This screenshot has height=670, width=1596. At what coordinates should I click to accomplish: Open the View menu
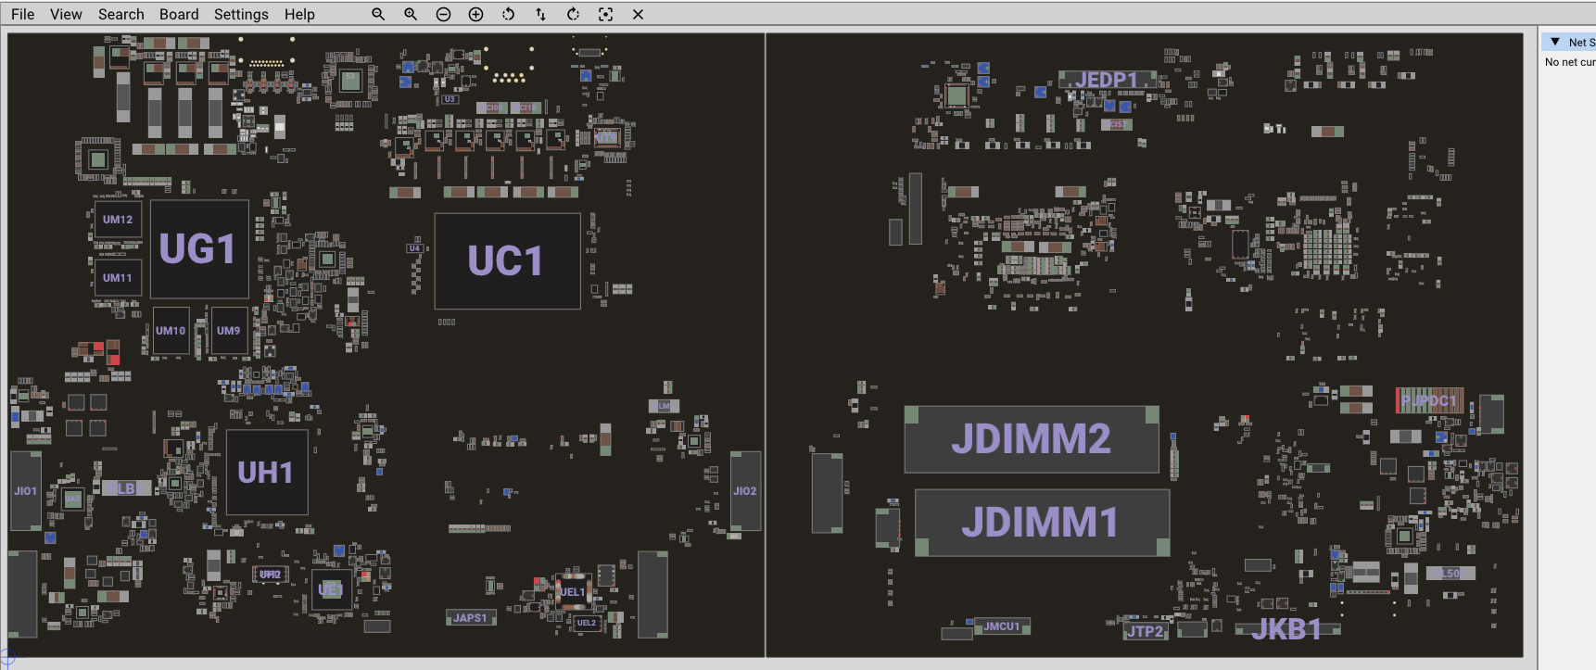tap(66, 14)
